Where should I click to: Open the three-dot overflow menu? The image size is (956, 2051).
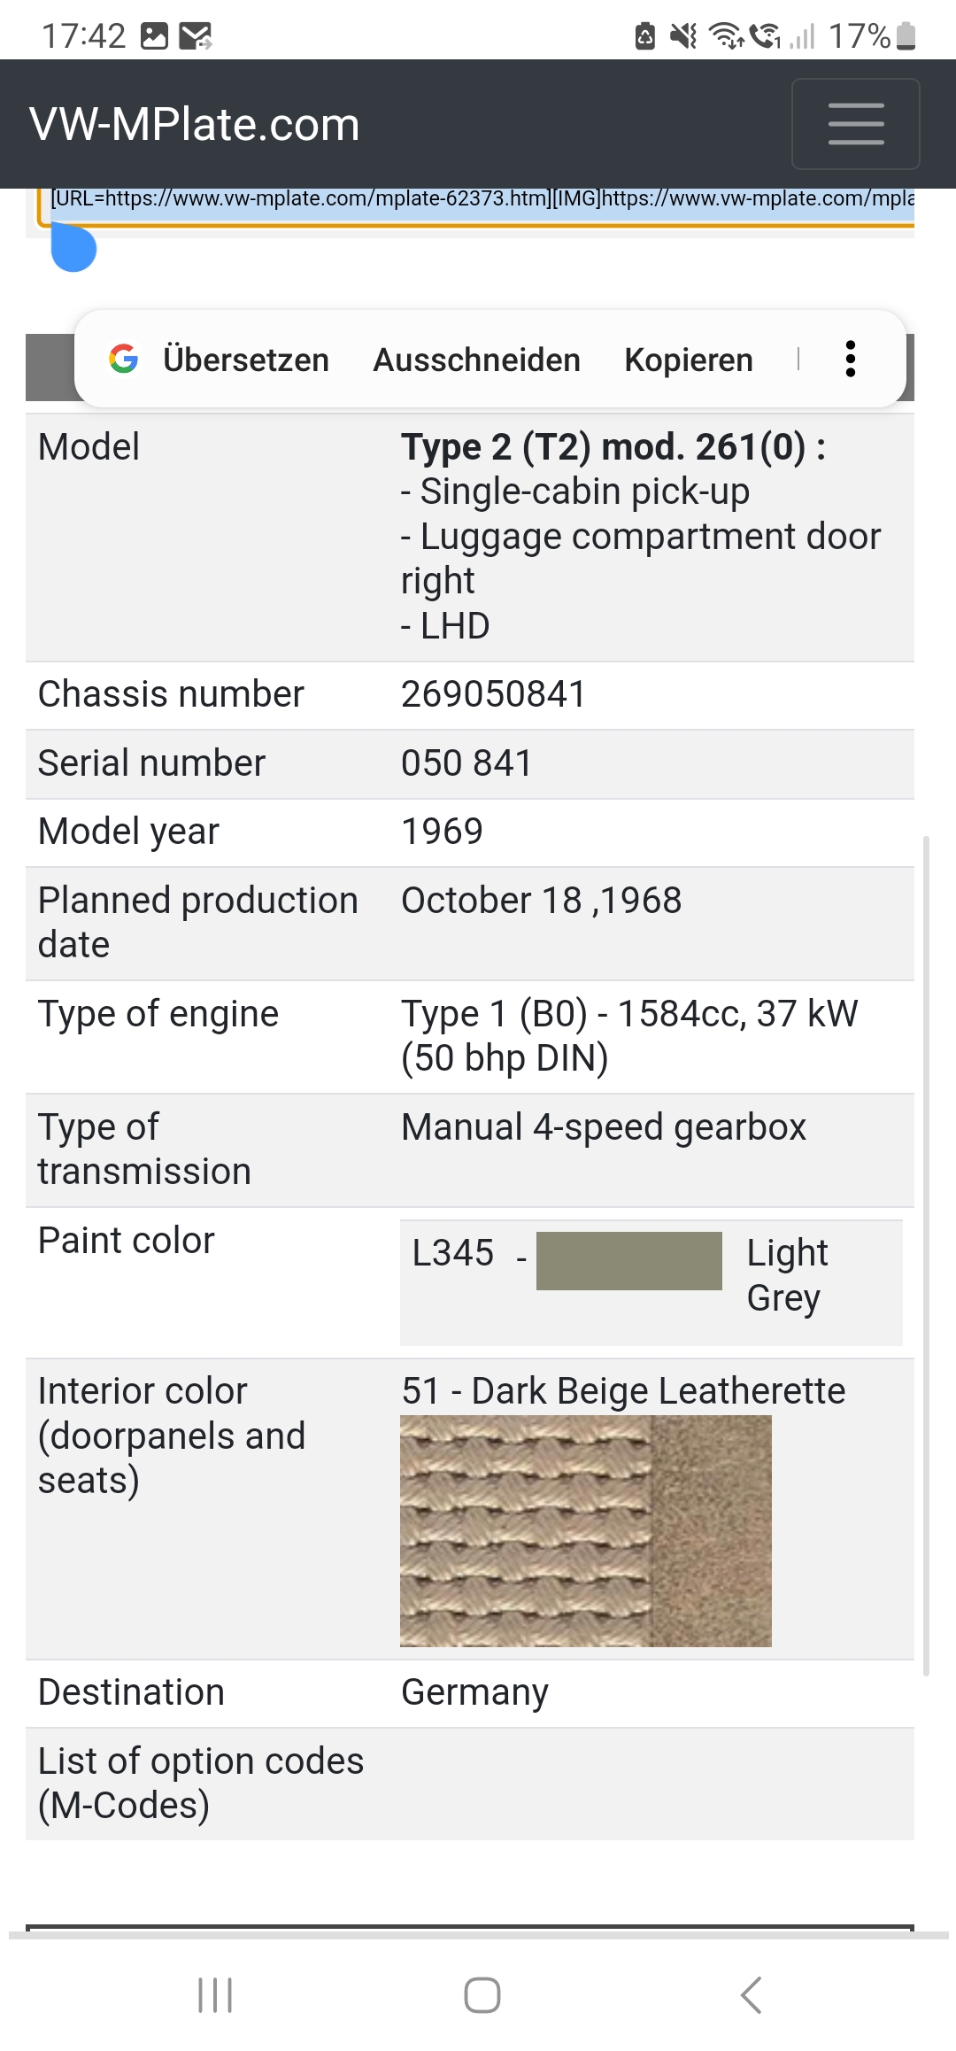850,359
